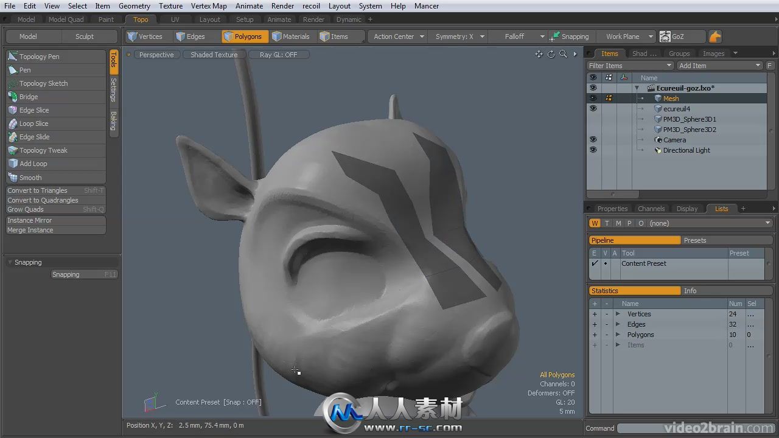Open the Filter Items dropdown
Viewport: 779px width, 438px height.
(630, 66)
